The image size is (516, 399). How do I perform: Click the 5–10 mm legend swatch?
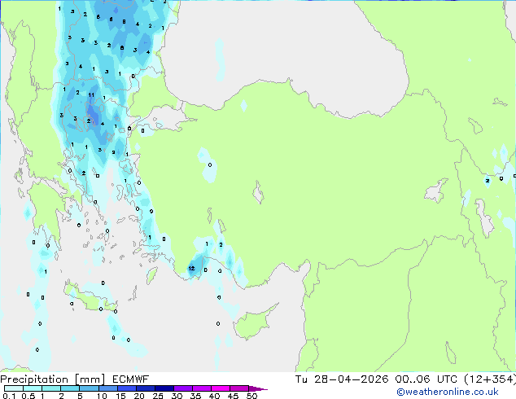point(89,388)
